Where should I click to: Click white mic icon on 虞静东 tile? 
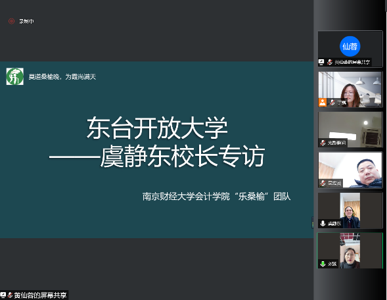coord(323,224)
